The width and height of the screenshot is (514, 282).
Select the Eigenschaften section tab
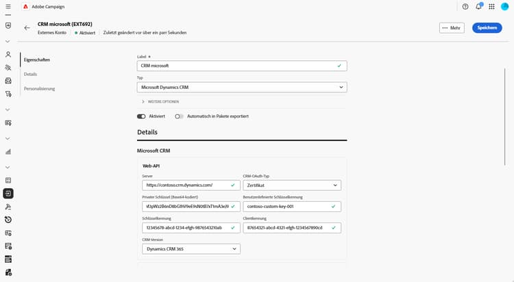pyautogui.click(x=37, y=60)
